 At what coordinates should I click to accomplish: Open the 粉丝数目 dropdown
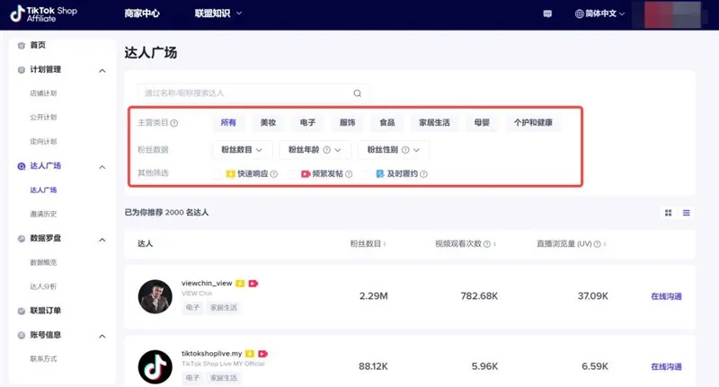(x=242, y=149)
